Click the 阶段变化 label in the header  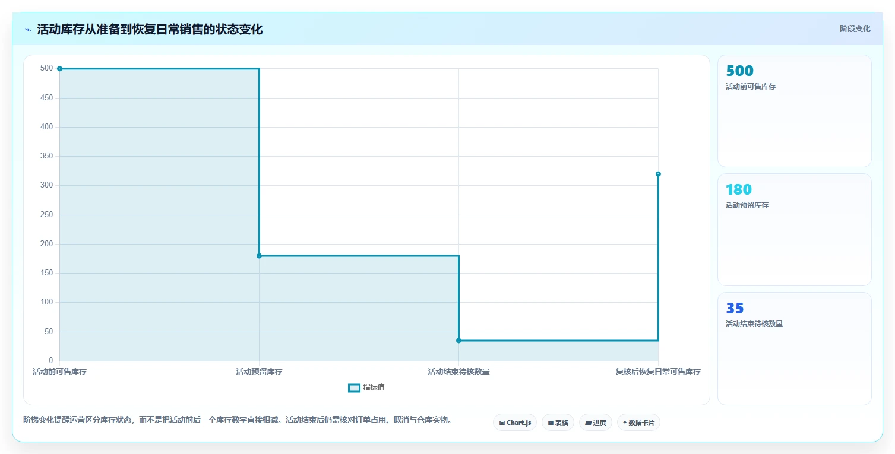[855, 28]
